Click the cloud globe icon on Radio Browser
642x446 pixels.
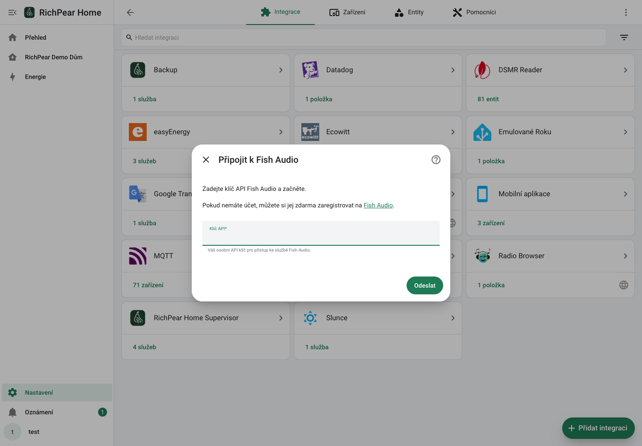(624, 285)
